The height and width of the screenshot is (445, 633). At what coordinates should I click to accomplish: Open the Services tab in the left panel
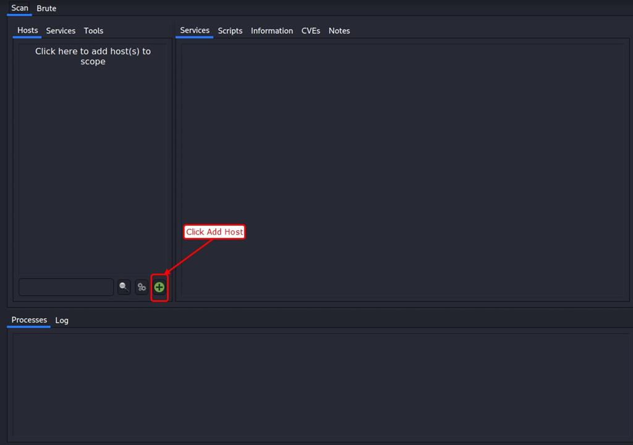pos(61,30)
